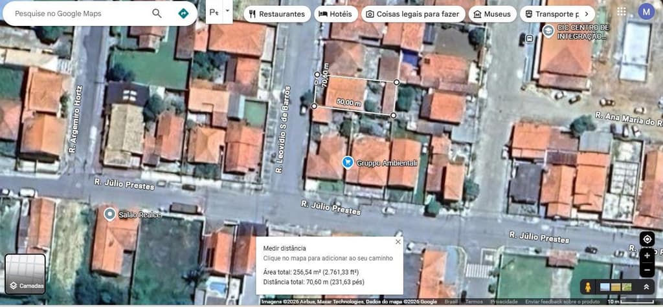Click the 50,00 m measurement label
The image size is (663, 307).
coord(349,102)
